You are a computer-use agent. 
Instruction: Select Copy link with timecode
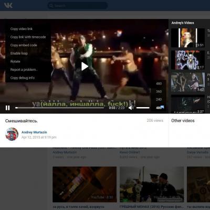coord(28,37)
